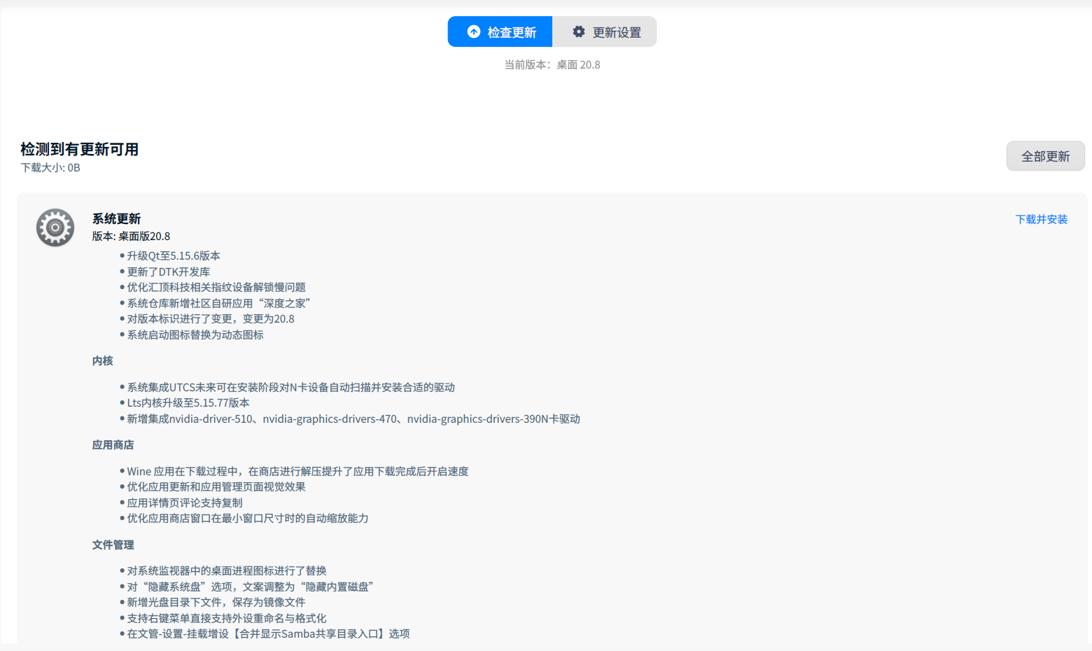The image size is (1092, 651).
Task: Click the 系统启动图标替换为动态图标 entry
Action: (195, 335)
